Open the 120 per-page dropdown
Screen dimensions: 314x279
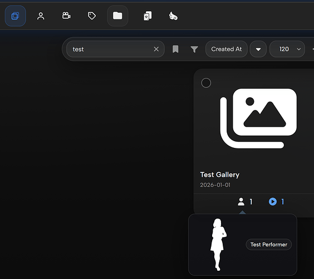tap(287, 49)
